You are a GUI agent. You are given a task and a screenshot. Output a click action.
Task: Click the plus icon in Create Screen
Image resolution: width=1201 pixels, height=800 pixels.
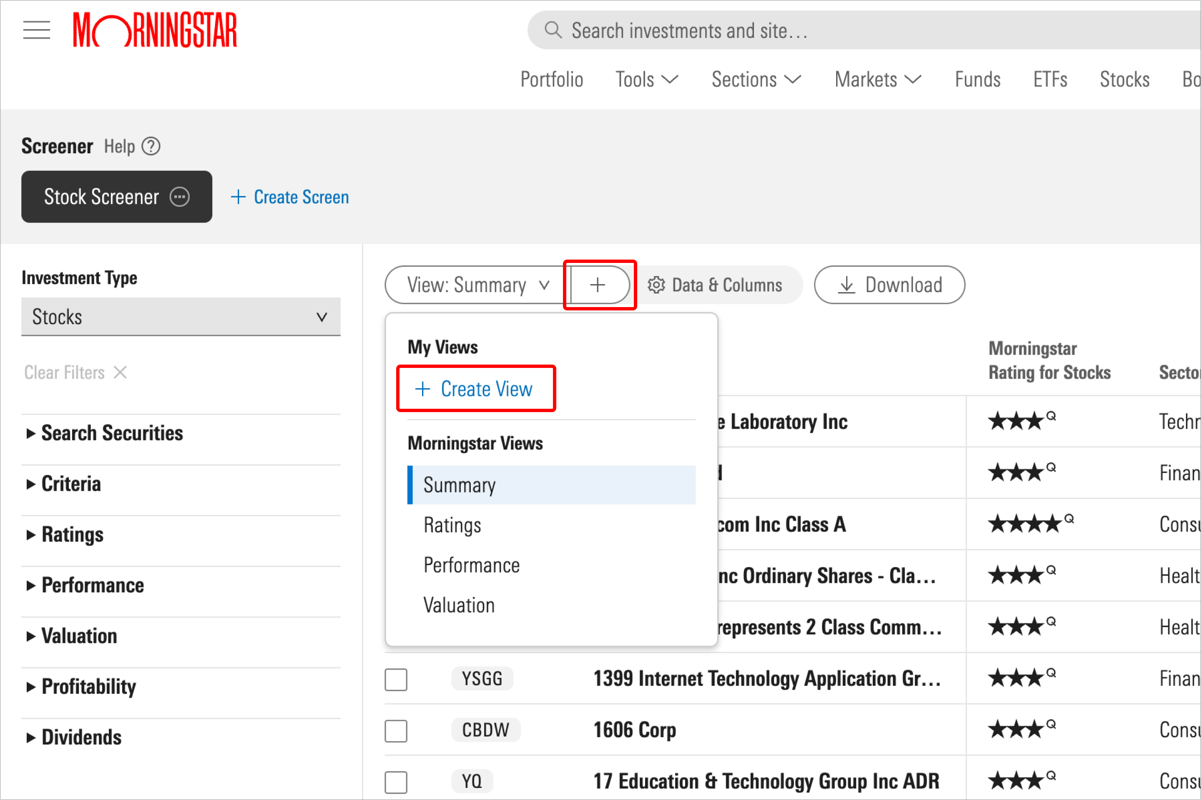239,197
